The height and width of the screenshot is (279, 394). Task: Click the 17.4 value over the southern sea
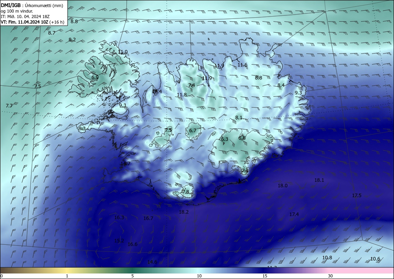point(294,214)
